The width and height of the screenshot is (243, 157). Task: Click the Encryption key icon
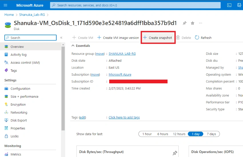pos(6,104)
